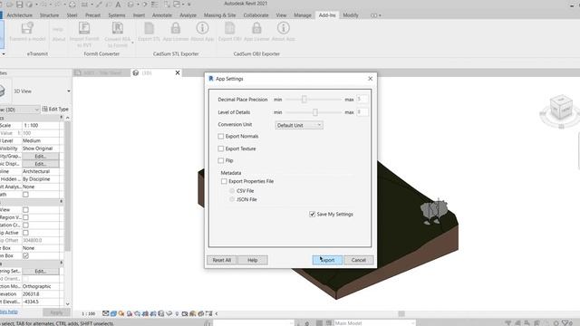Open Main Model dropdown in status bar
Screen dimensions: 580x326
[374, 323]
